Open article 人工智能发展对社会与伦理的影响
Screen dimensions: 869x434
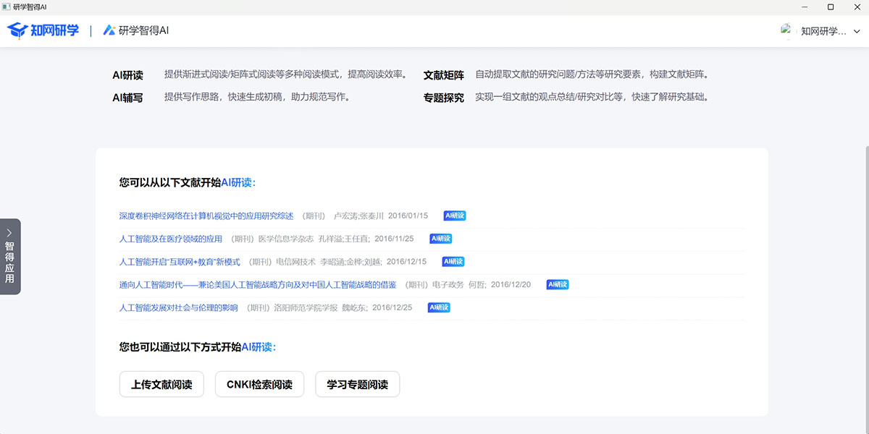178,308
